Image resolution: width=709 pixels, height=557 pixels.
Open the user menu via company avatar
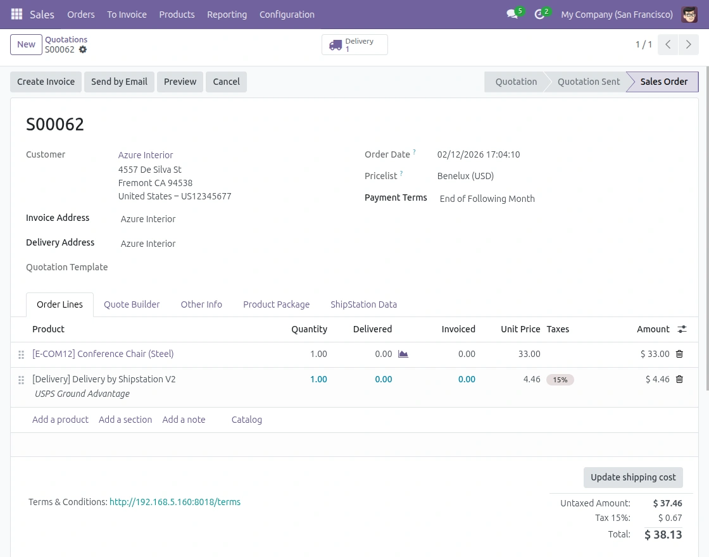[x=689, y=15]
